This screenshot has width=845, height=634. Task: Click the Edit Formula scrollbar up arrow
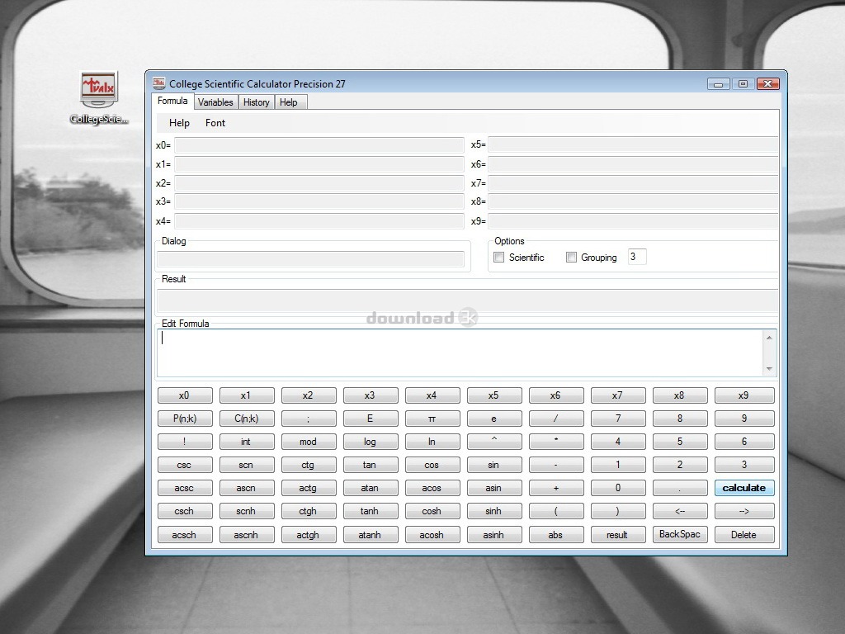(x=770, y=338)
